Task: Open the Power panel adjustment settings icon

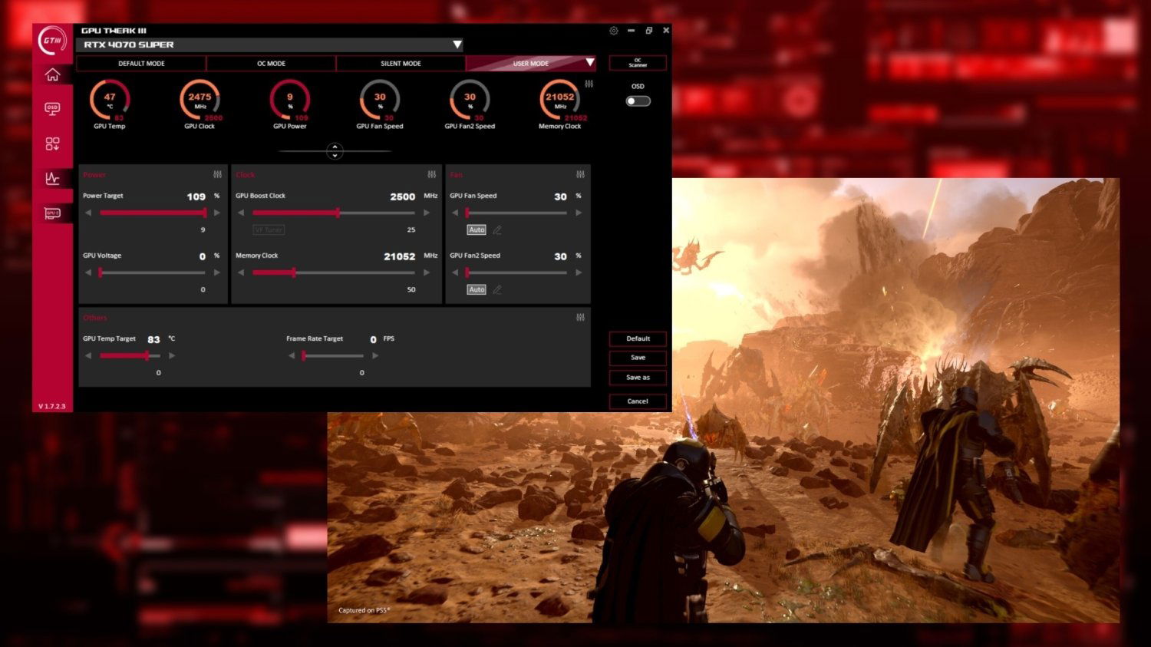Action: [x=217, y=174]
